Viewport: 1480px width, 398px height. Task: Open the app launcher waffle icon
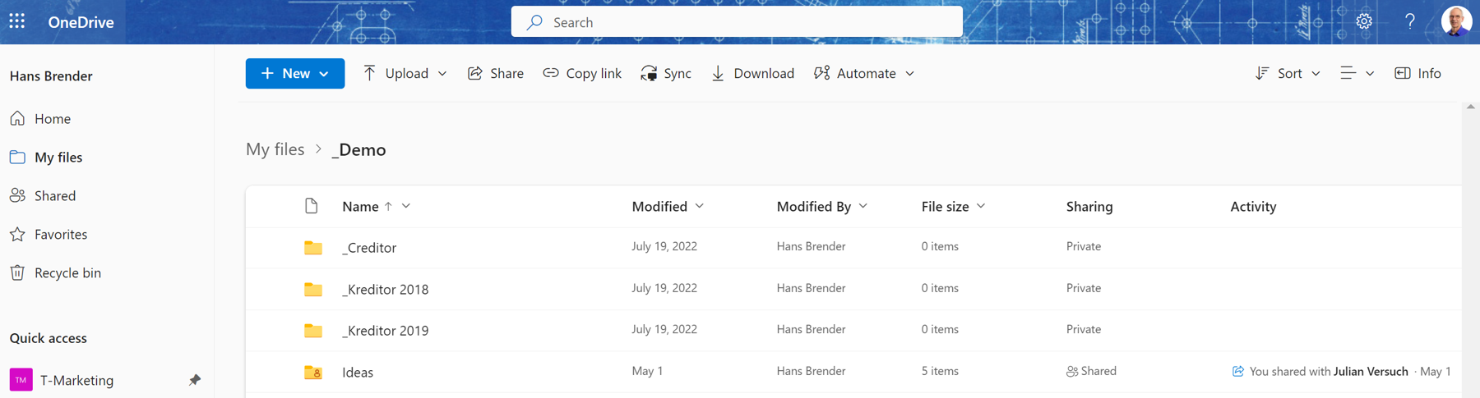[17, 21]
